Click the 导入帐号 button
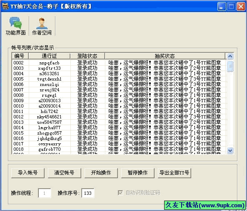Screen dimensions: 247x211 28,173
